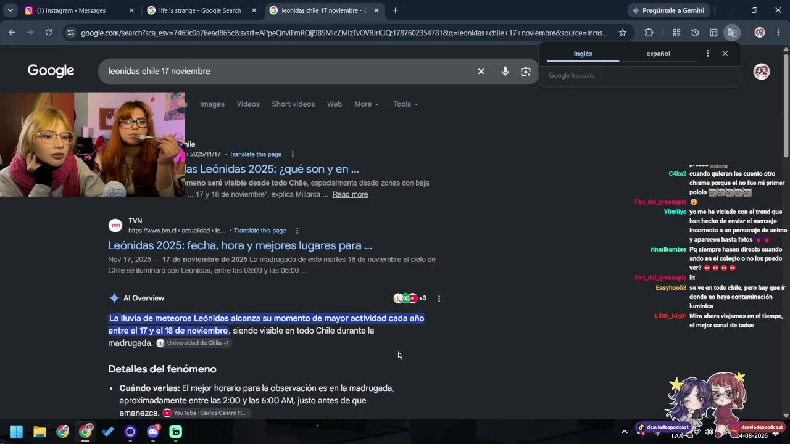Show the +3 AI Overview sources

[410, 298]
